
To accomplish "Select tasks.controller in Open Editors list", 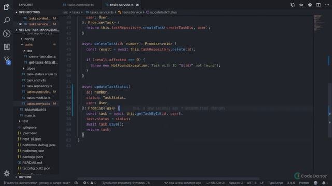I will pyautogui.click(x=39, y=19).
